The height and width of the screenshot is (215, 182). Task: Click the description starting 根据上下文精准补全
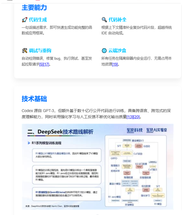tap(136, 30)
